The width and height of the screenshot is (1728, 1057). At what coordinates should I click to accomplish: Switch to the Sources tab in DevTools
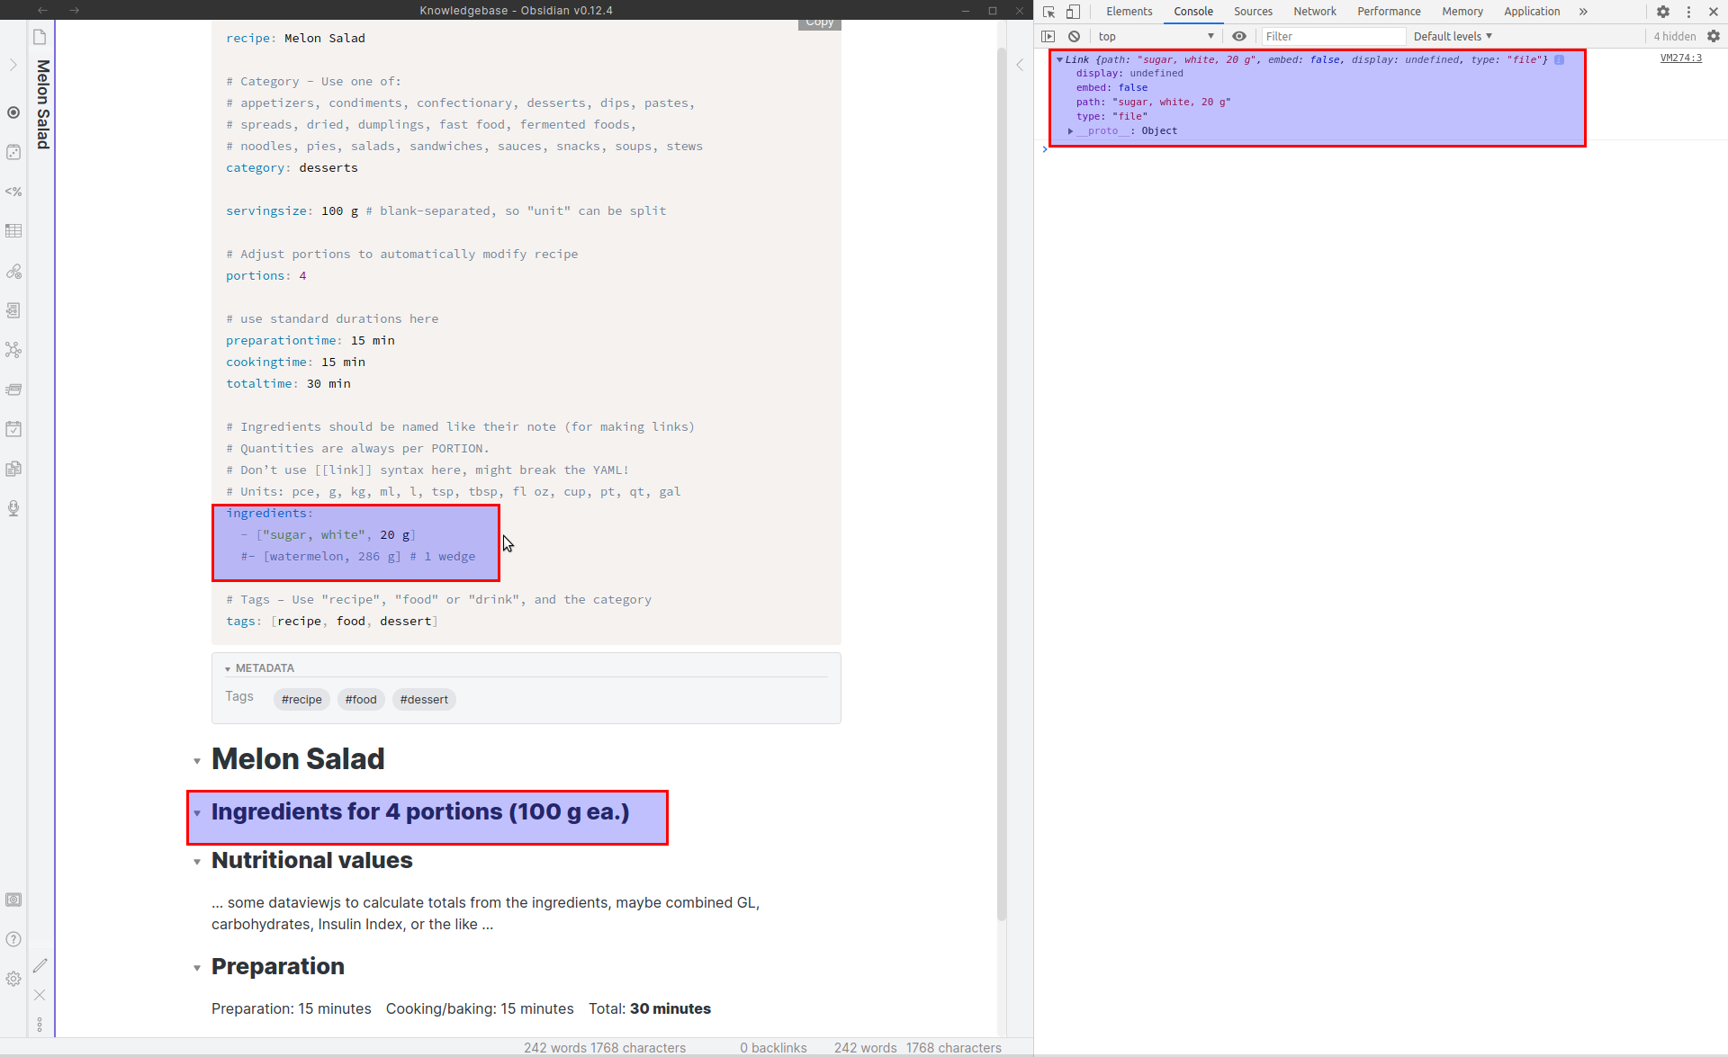point(1253,12)
